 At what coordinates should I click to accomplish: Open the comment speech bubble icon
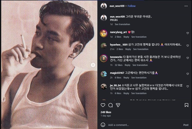click(x=110, y=105)
